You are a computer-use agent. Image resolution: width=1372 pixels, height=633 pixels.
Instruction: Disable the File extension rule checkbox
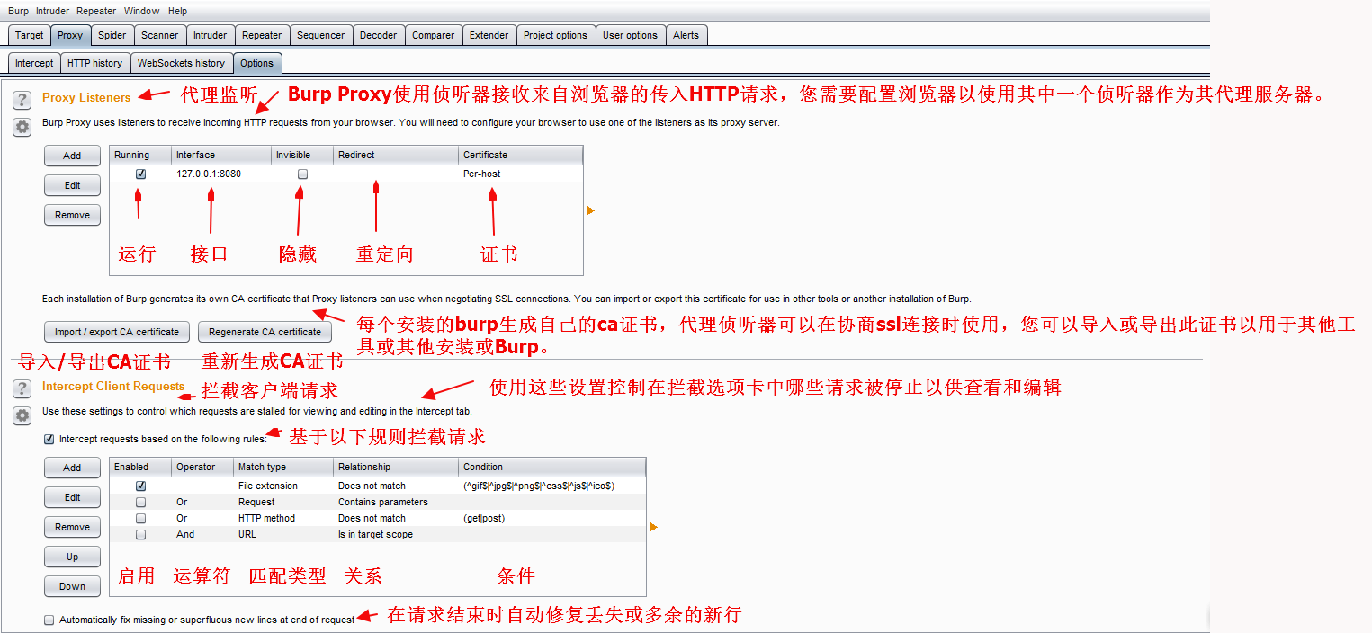point(140,486)
